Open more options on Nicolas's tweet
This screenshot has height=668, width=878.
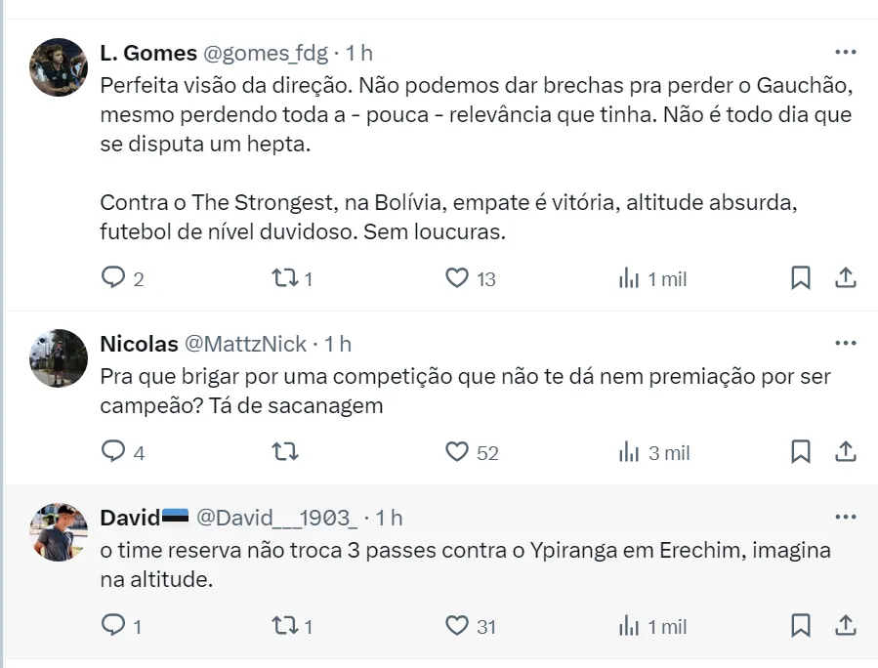pyautogui.click(x=845, y=343)
